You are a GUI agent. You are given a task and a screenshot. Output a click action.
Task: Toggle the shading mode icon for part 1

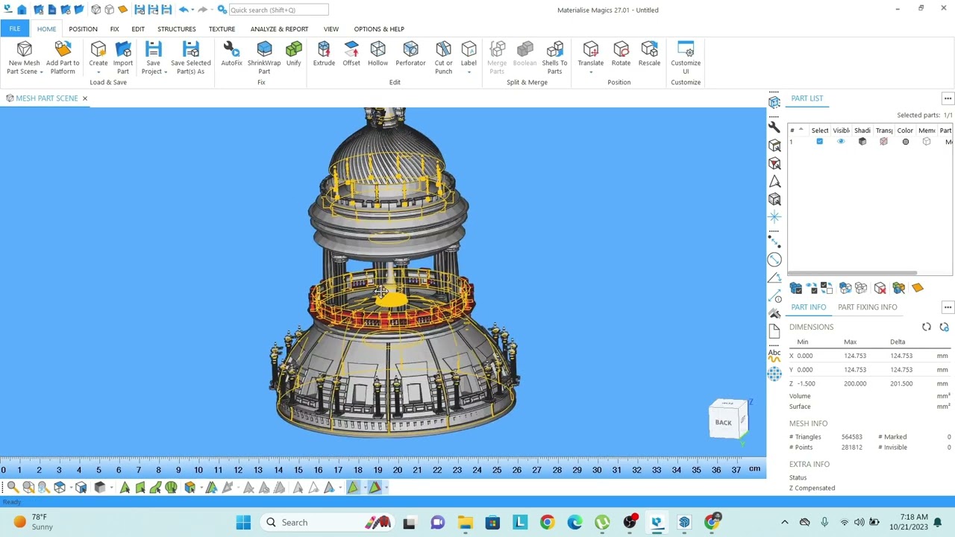[862, 142]
